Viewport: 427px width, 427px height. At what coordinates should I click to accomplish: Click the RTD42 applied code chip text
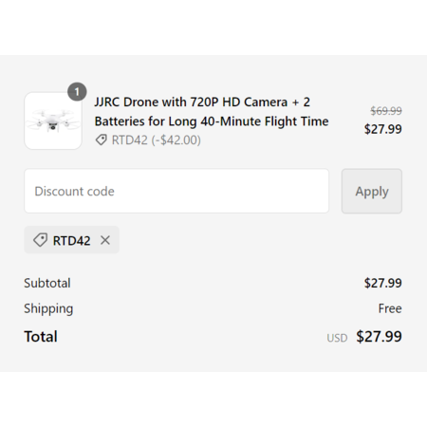coord(71,241)
